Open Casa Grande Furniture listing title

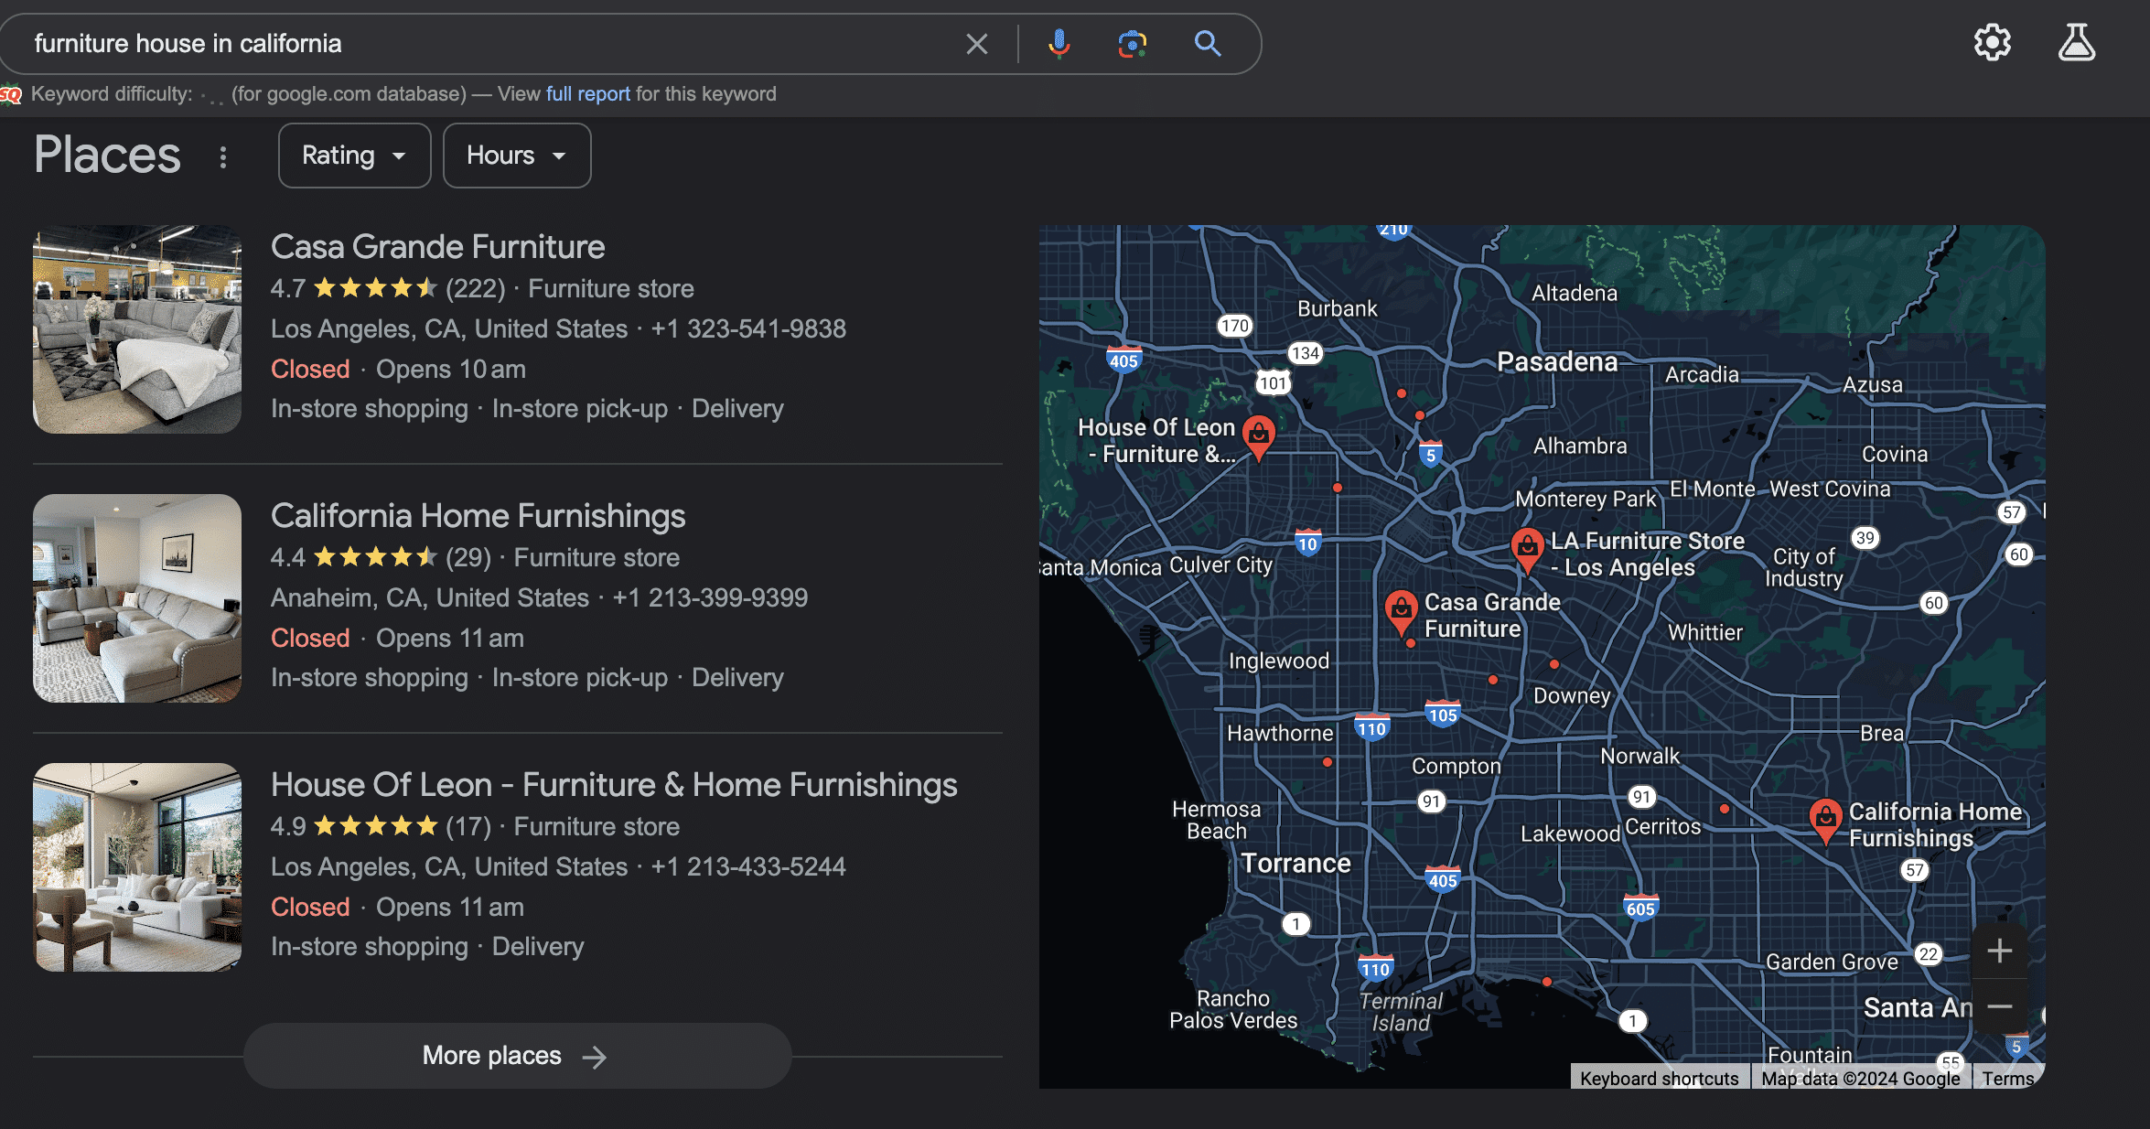coord(437,247)
